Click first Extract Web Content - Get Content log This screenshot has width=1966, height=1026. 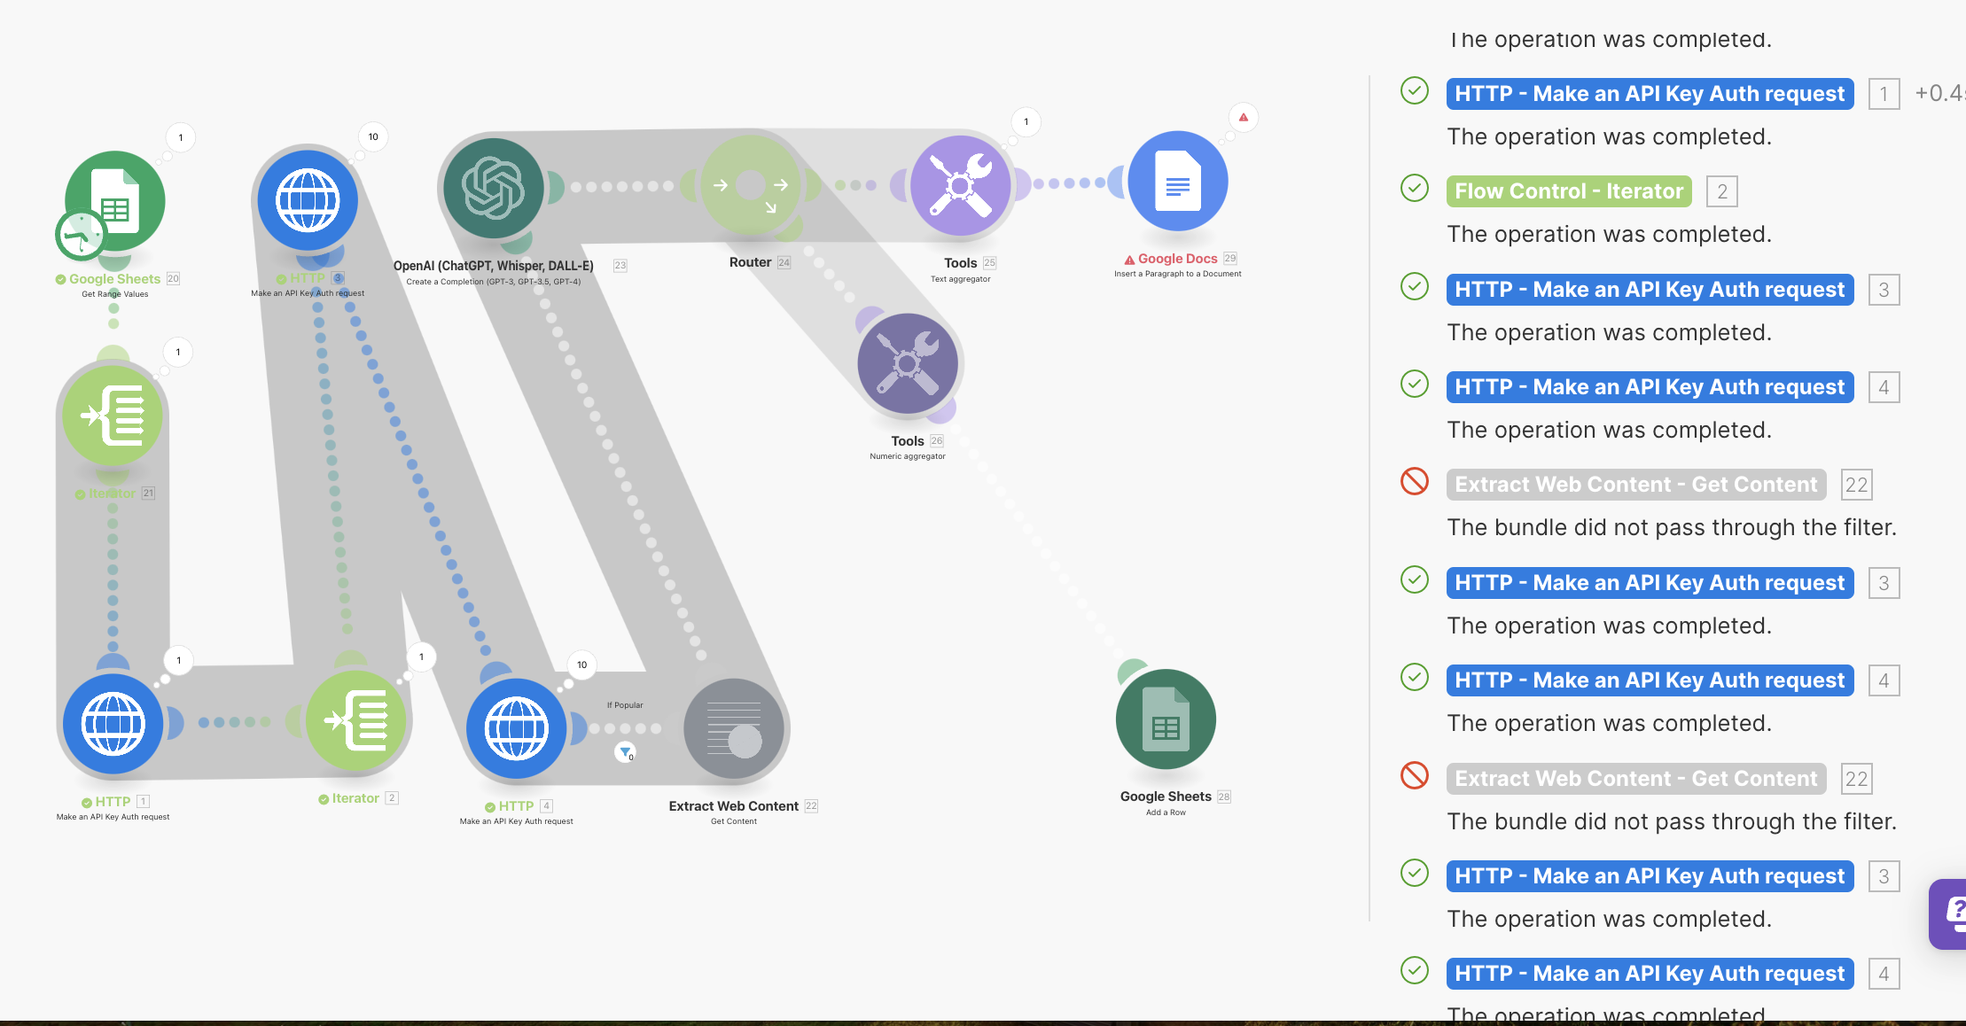(x=1635, y=485)
